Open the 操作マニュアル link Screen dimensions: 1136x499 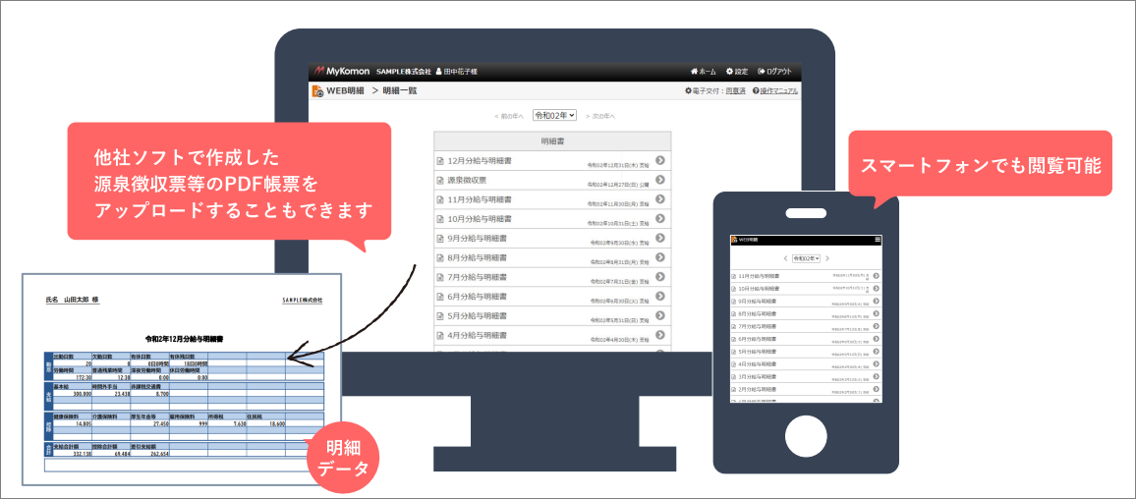(778, 91)
